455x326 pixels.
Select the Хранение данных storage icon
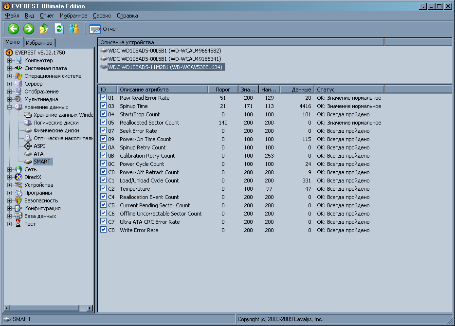coord(18,107)
